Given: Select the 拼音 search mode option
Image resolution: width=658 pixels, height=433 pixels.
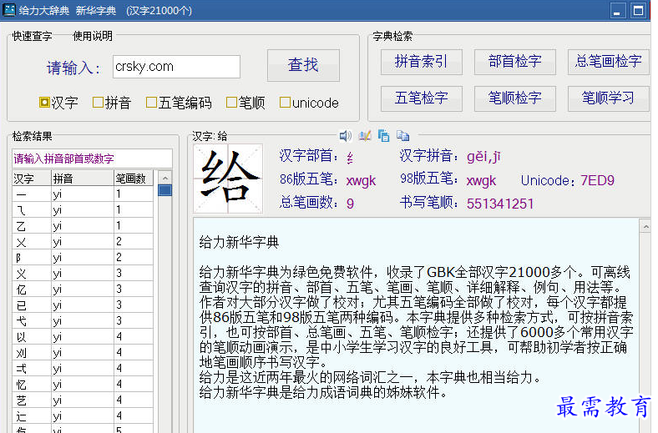Looking at the screenshot, I should coord(99,103).
